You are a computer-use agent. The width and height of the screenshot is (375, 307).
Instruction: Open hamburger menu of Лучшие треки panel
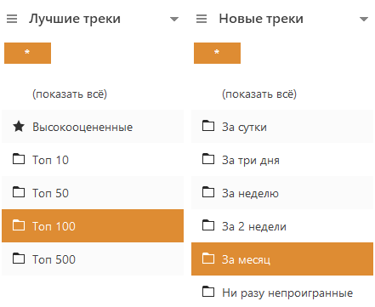click(x=12, y=19)
